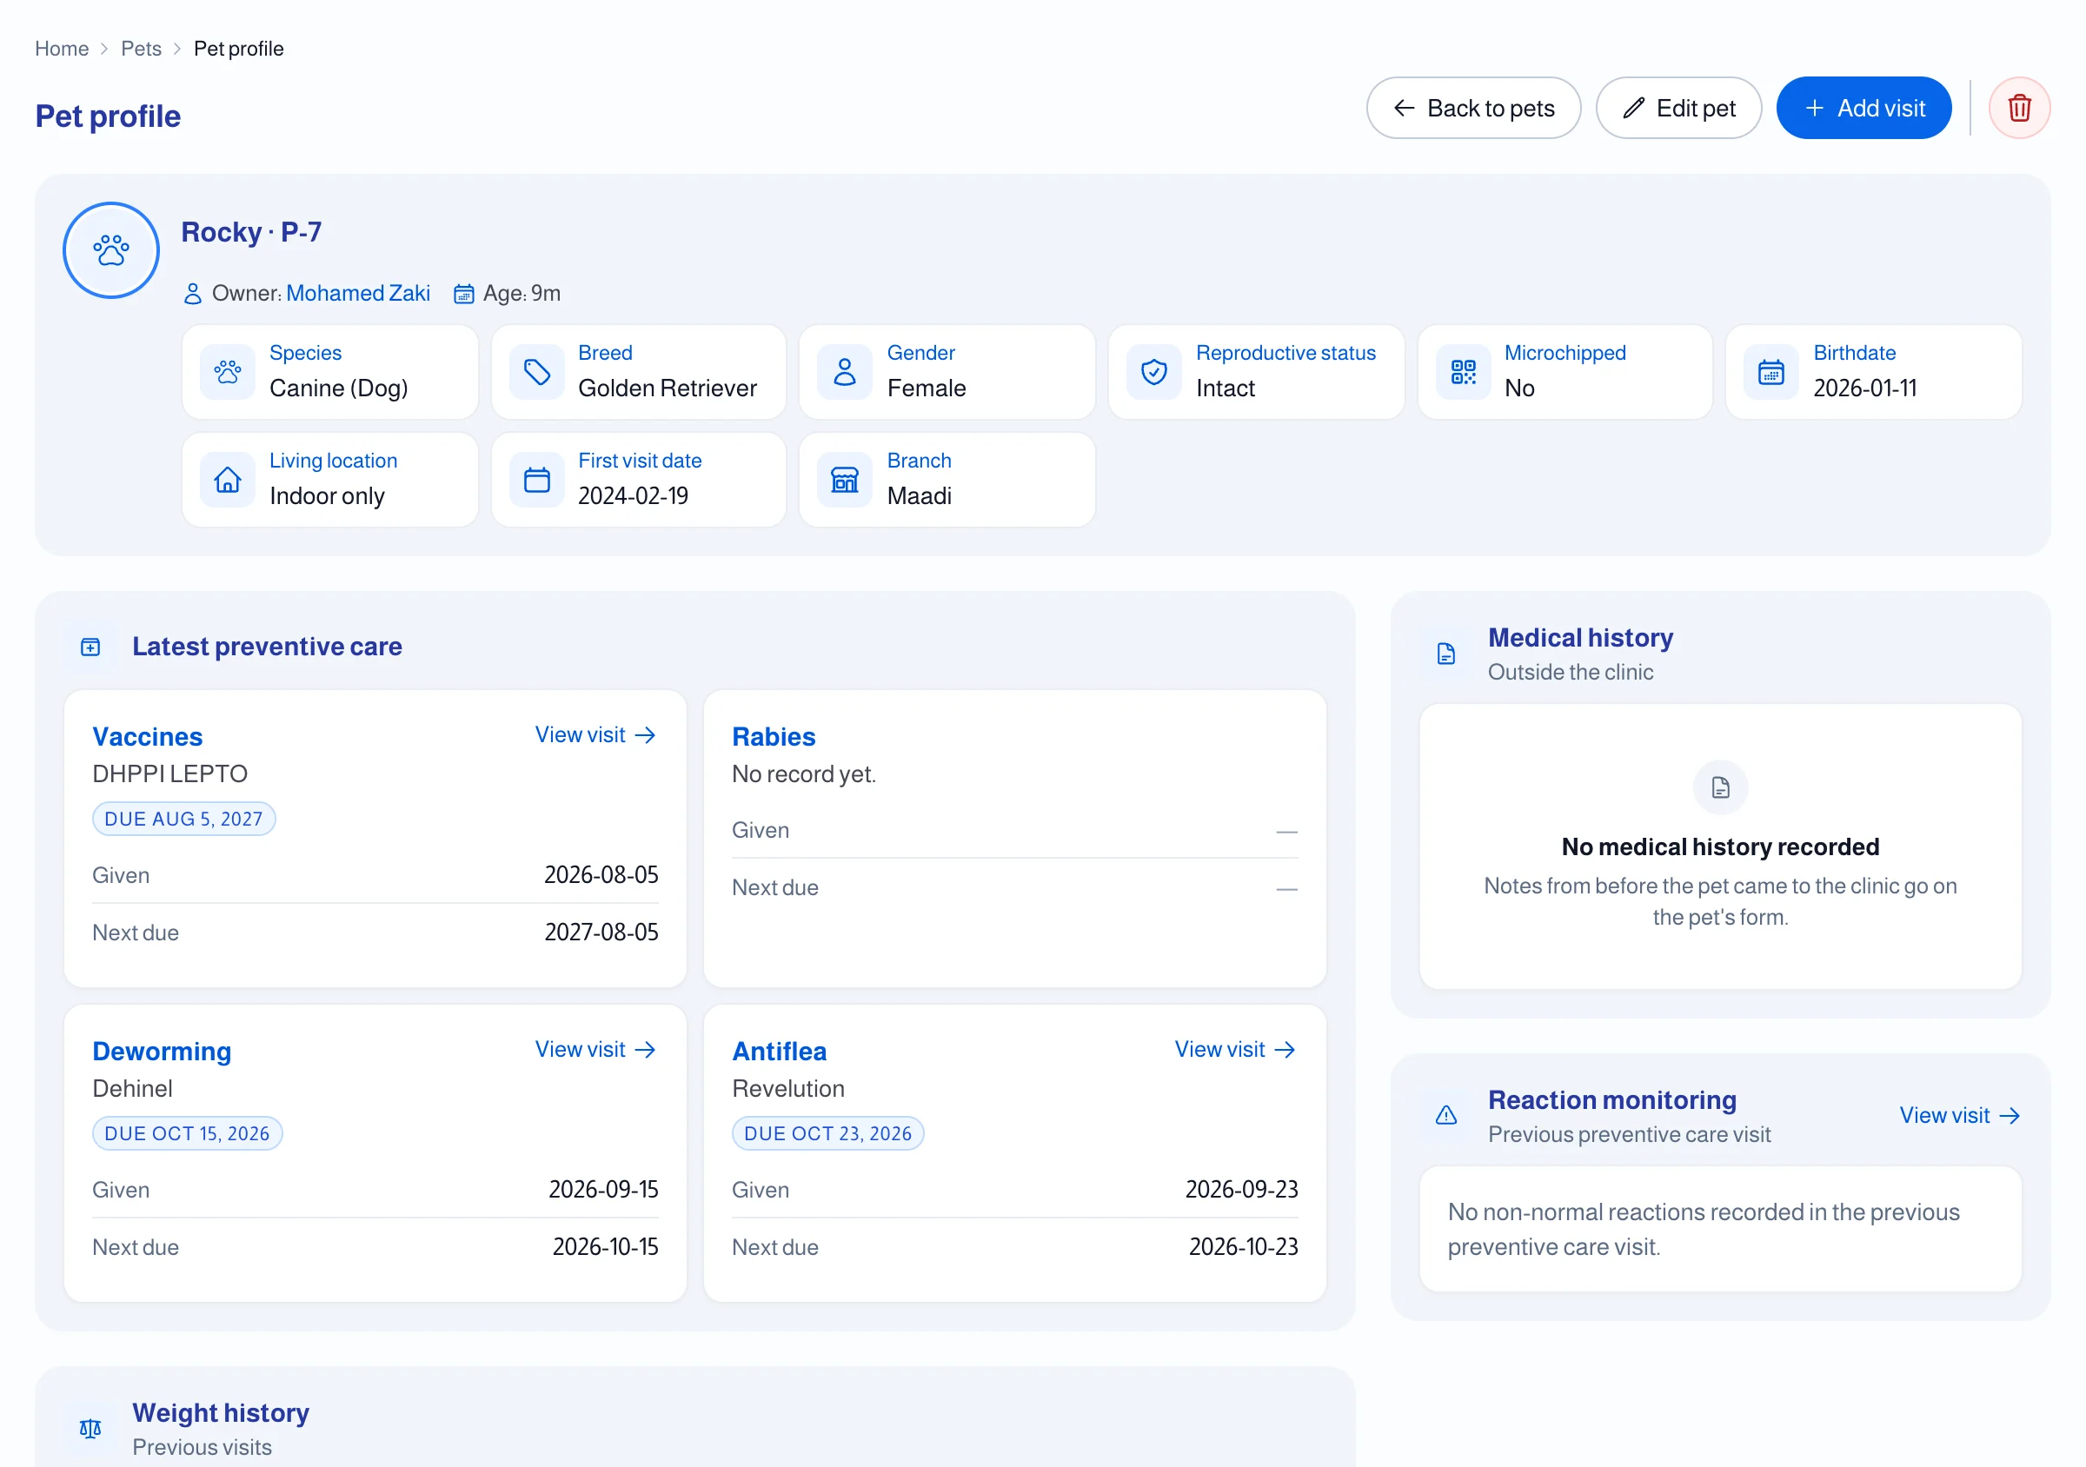Viewport: 2086px width, 1467px height.
Task: Click the Microchipped QR code icon
Action: click(x=1463, y=371)
